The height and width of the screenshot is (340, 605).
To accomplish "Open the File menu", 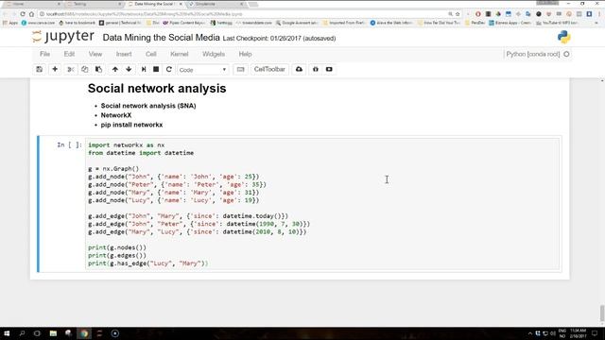I will 44,54.
